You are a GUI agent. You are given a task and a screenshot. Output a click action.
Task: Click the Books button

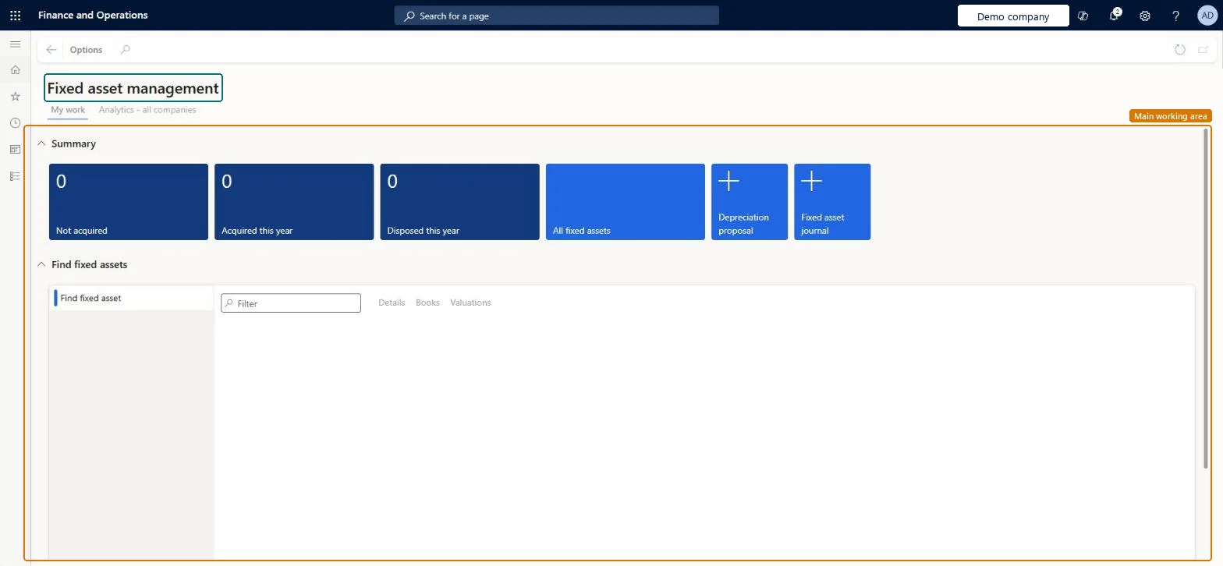(x=427, y=302)
